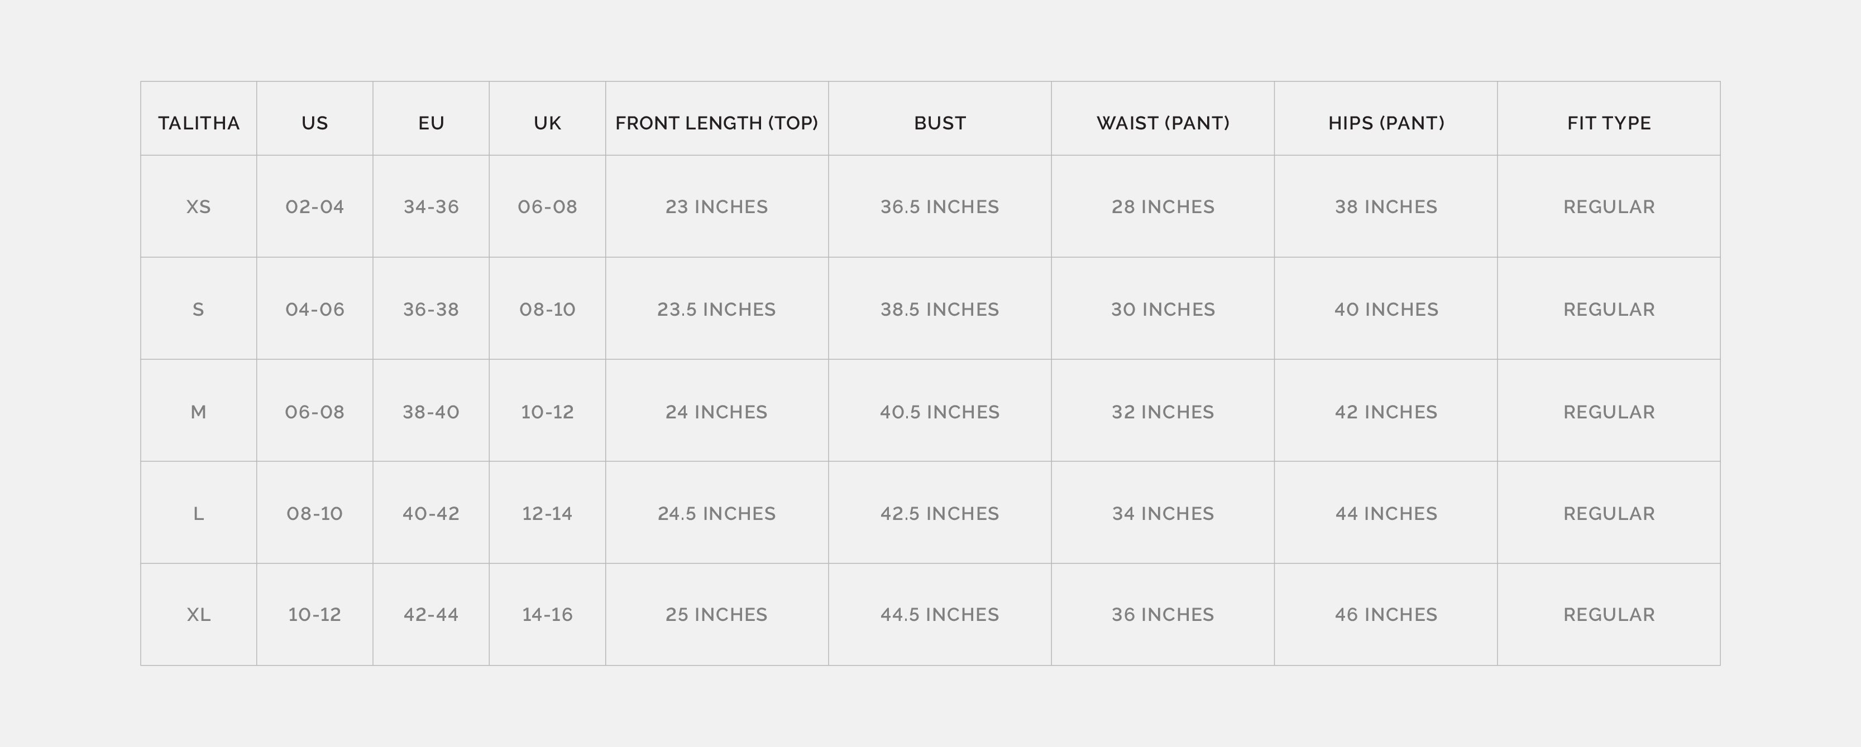Click the TALITHA column header
Screen dimensions: 1861x747
[x=199, y=123]
